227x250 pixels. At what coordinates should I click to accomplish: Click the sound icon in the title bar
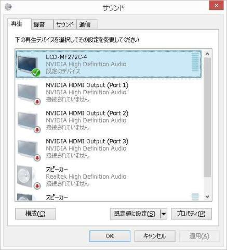[8, 7]
